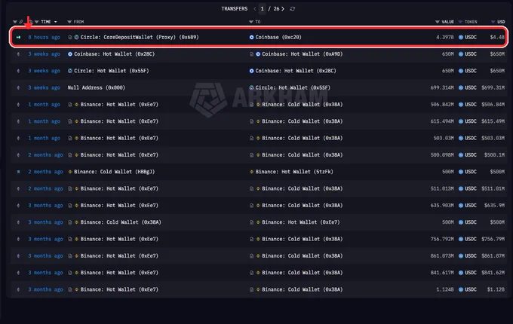Click the Solana chain icon on H8BgJ row
This screenshot has height=324, width=513.
[18, 172]
